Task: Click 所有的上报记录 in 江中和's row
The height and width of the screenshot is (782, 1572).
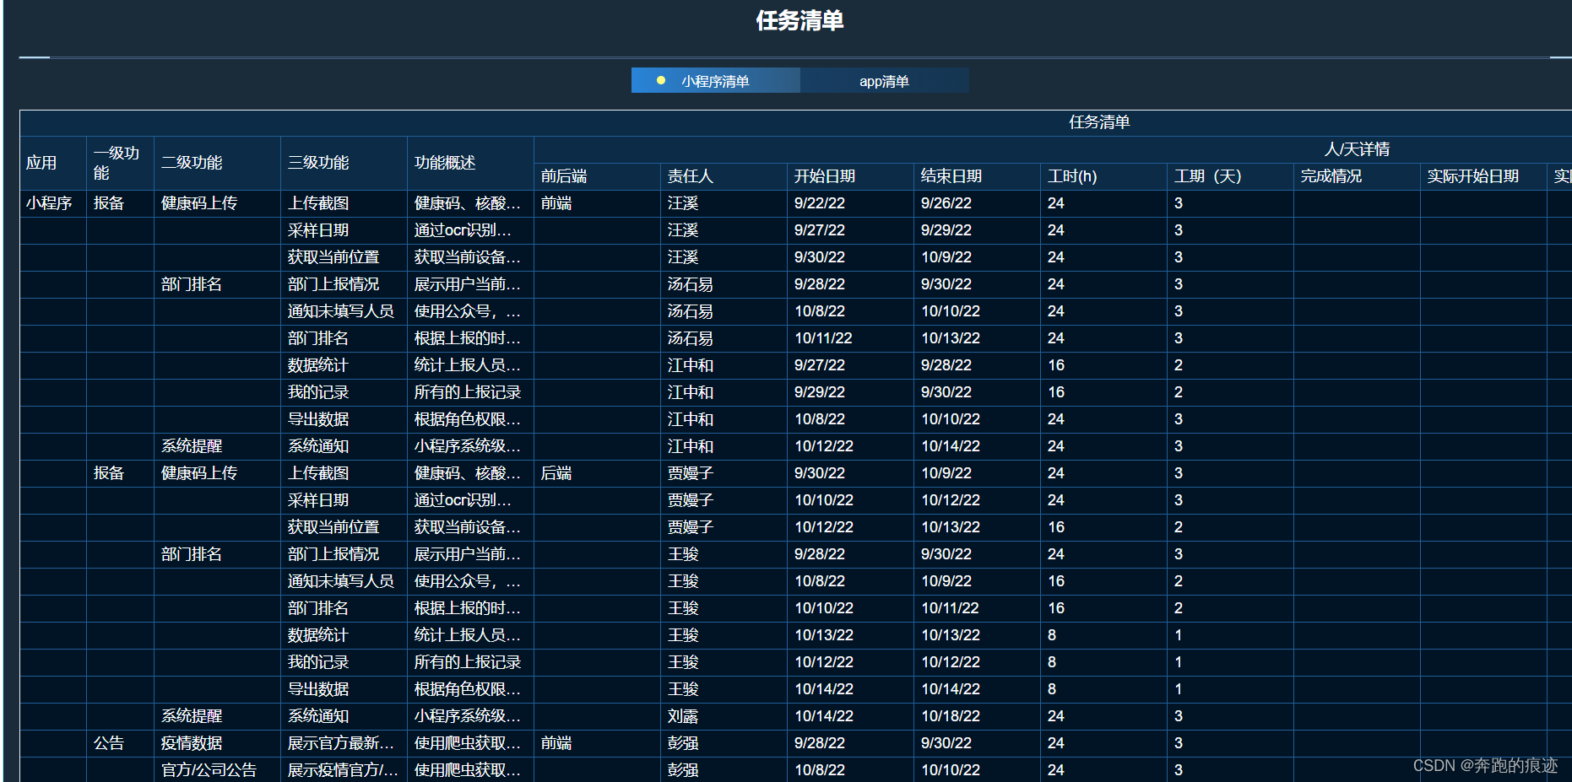Action: pyautogui.click(x=470, y=392)
